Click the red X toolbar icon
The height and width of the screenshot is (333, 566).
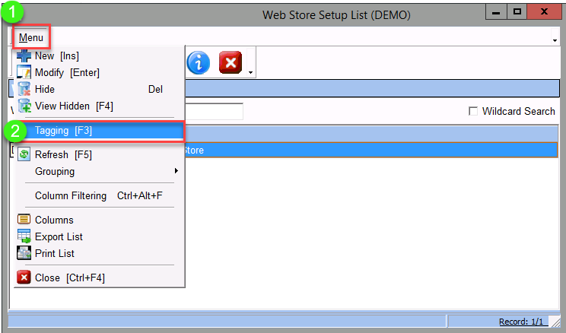(231, 63)
